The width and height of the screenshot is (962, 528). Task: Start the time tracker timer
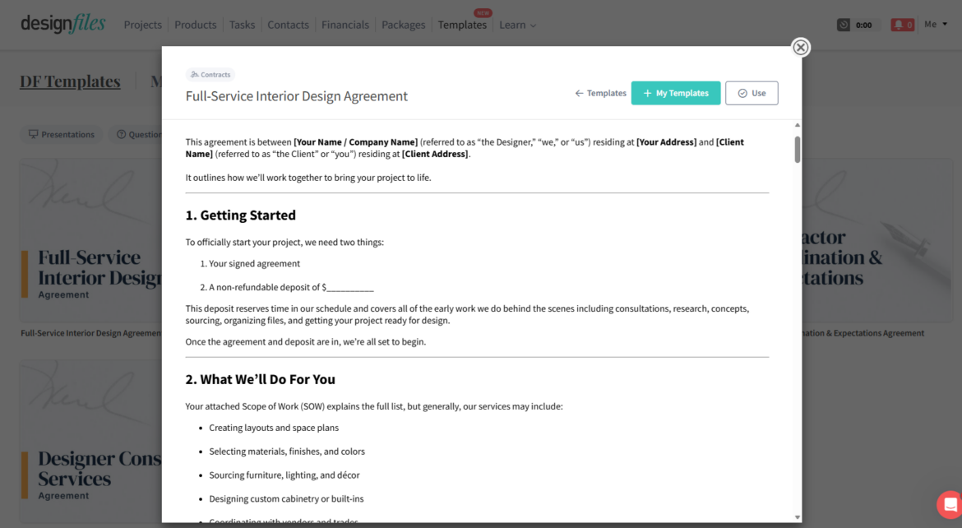855,24
